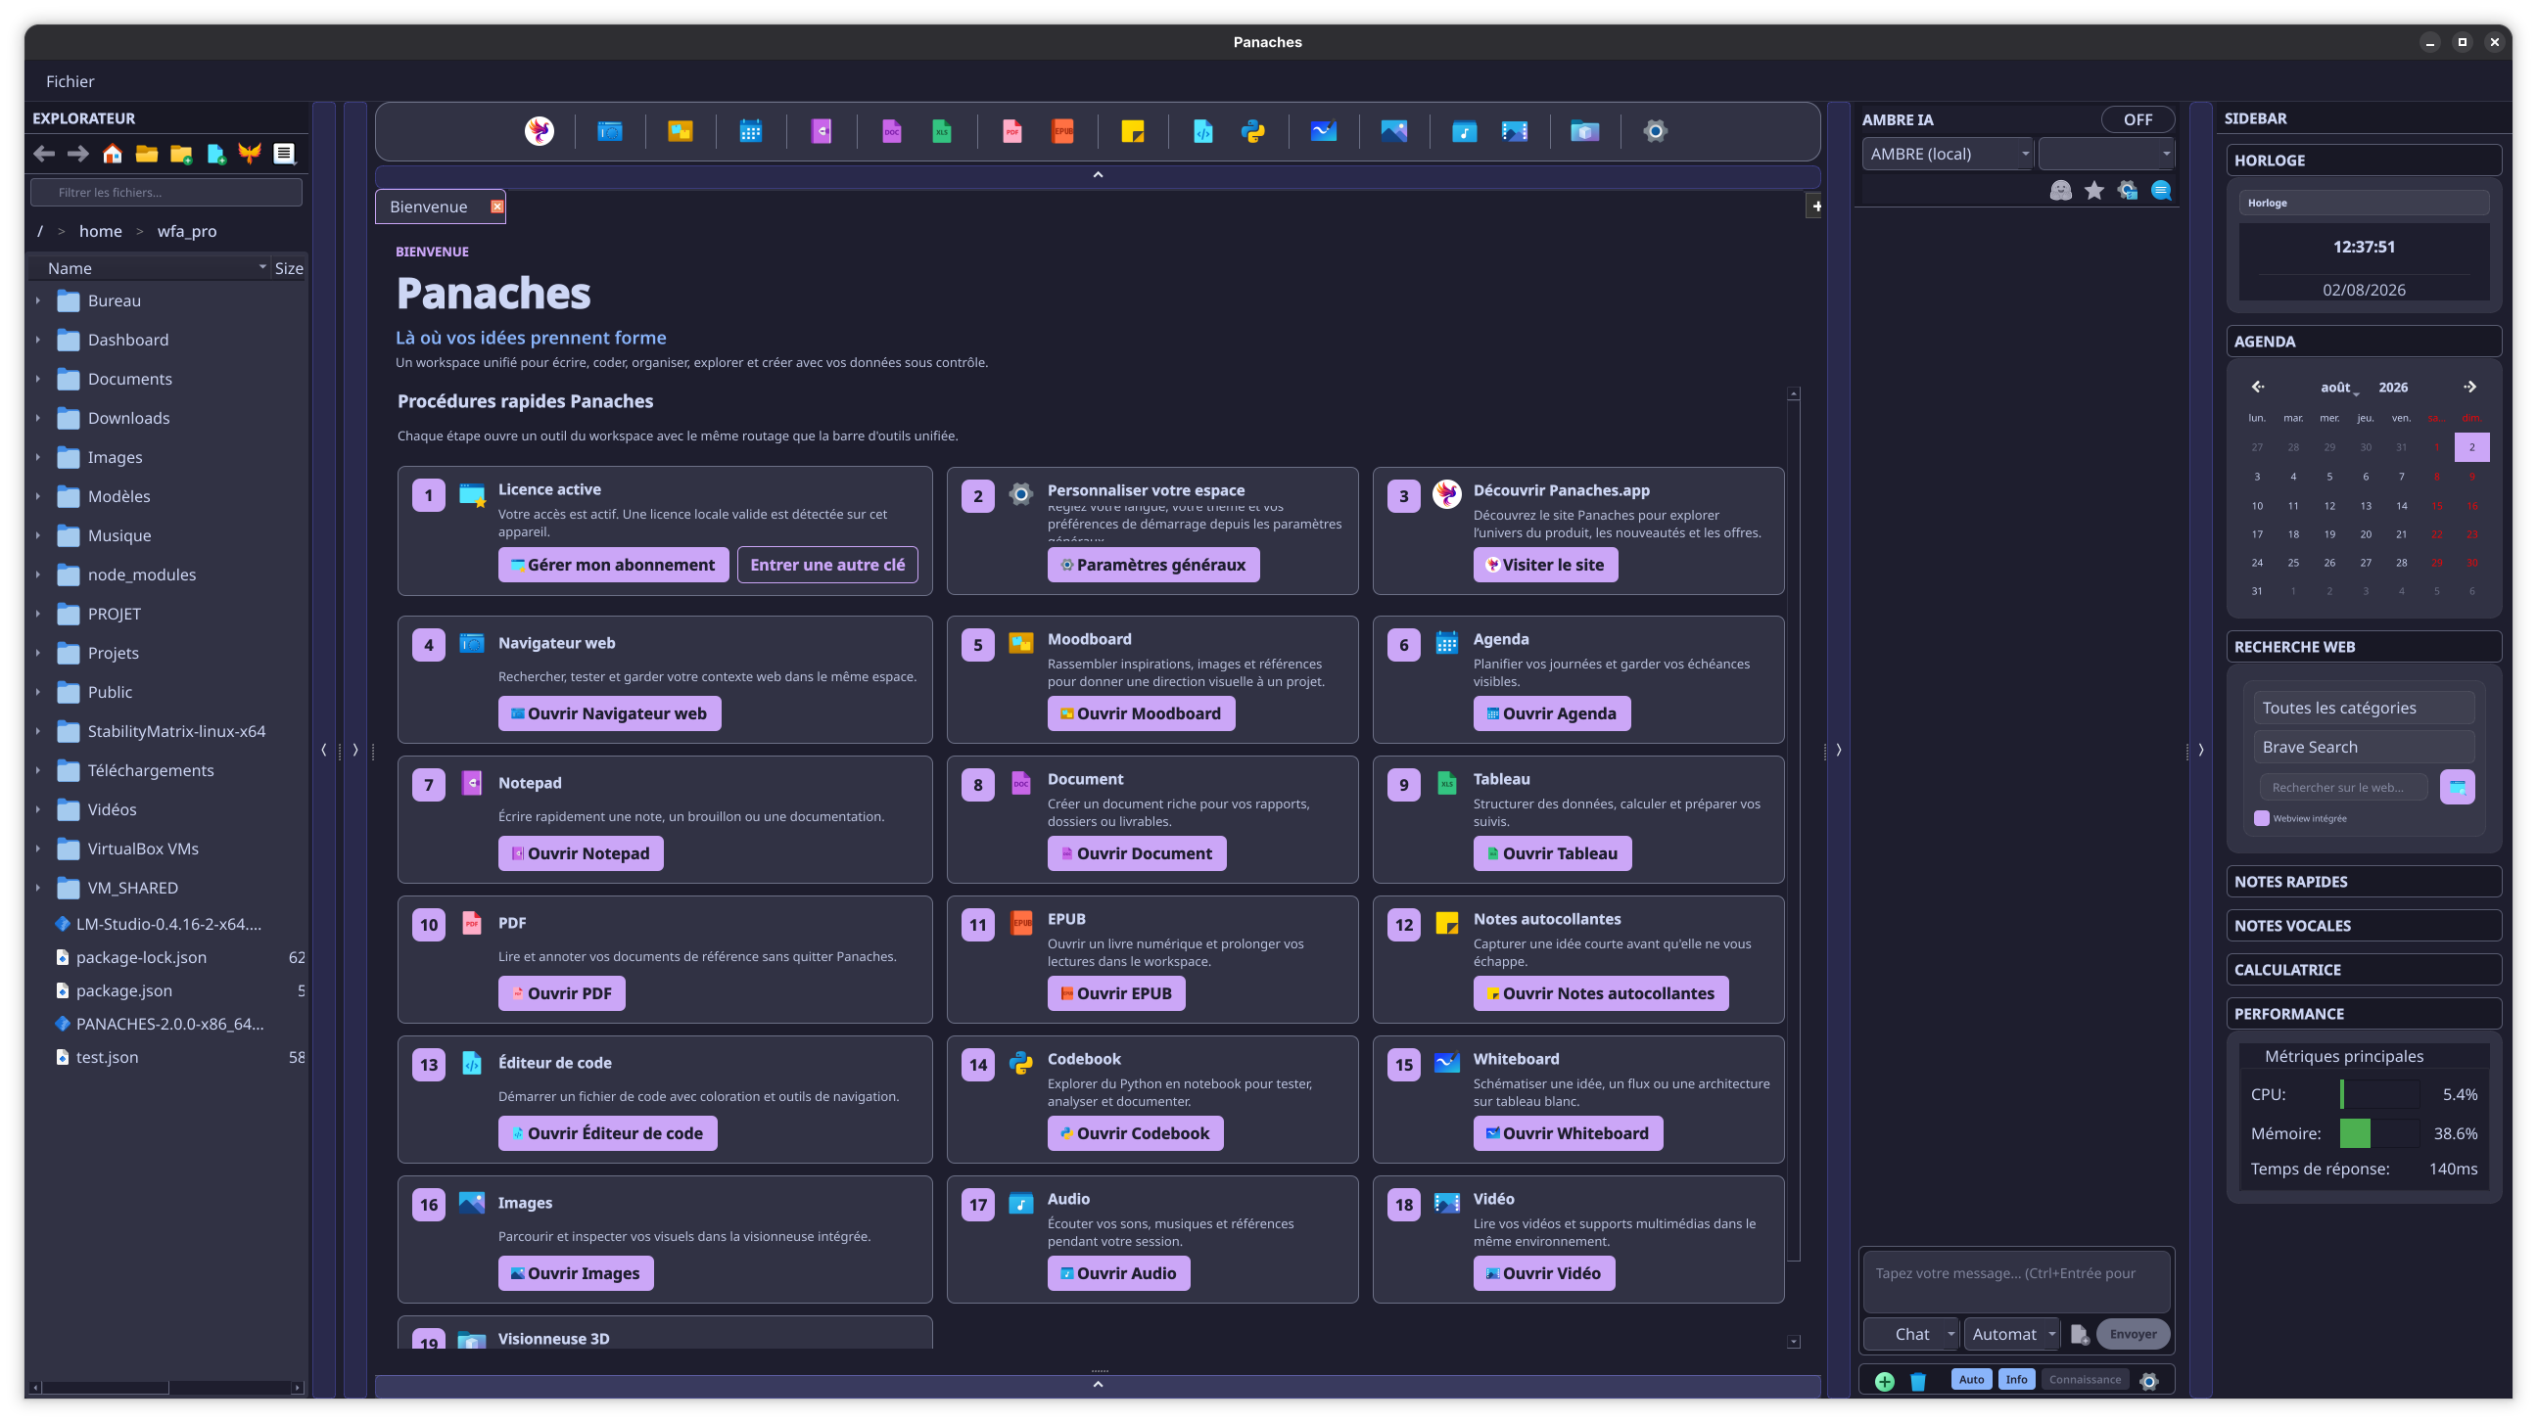The image size is (2537, 1423).
Task: Click Ouvrir Whiteboard button
Action: tap(1568, 1133)
